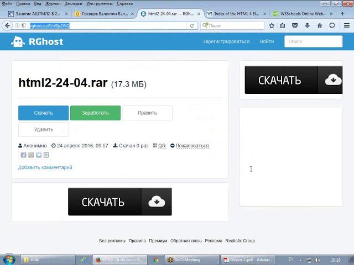Image resolution: width=354 pixels, height=265 pixels.
Task: Open the Realistic Group footer link
Action: pyautogui.click(x=240, y=241)
